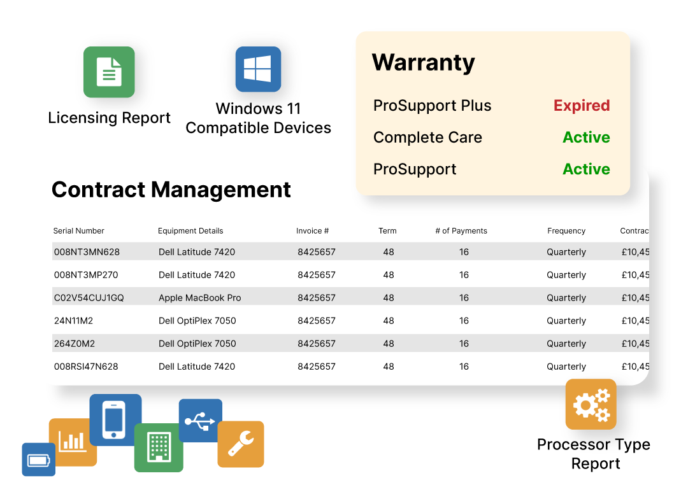Click the Invoice # column header
This screenshot has height=499, width=688.
[x=312, y=230]
